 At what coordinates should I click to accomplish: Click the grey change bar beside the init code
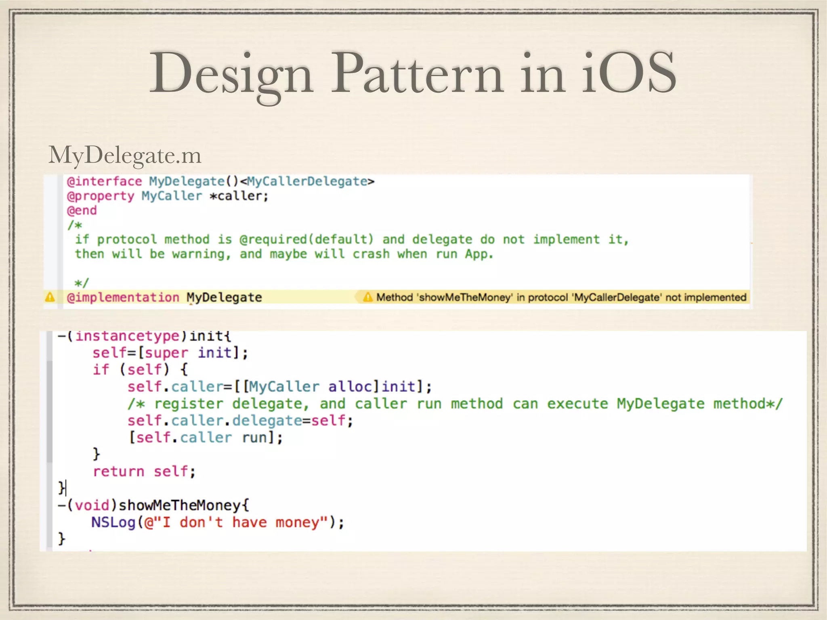point(49,412)
